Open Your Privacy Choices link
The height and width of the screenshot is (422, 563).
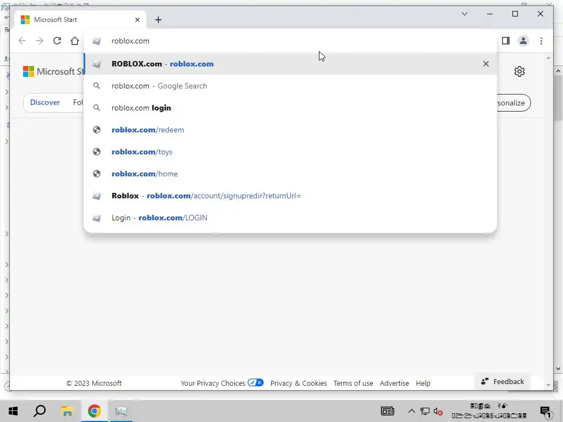213,383
